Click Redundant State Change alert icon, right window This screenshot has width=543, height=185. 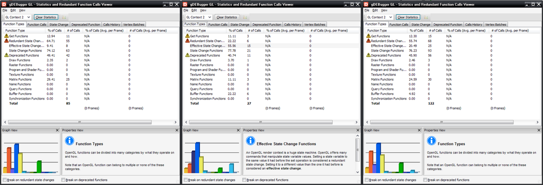[368, 41]
